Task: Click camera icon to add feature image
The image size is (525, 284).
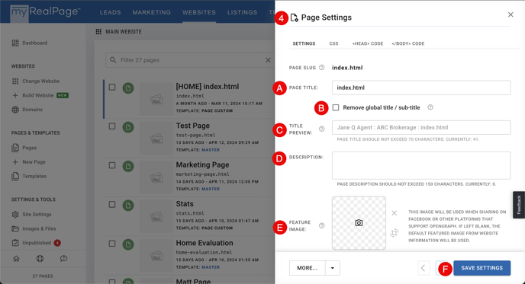Action: point(359,223)
